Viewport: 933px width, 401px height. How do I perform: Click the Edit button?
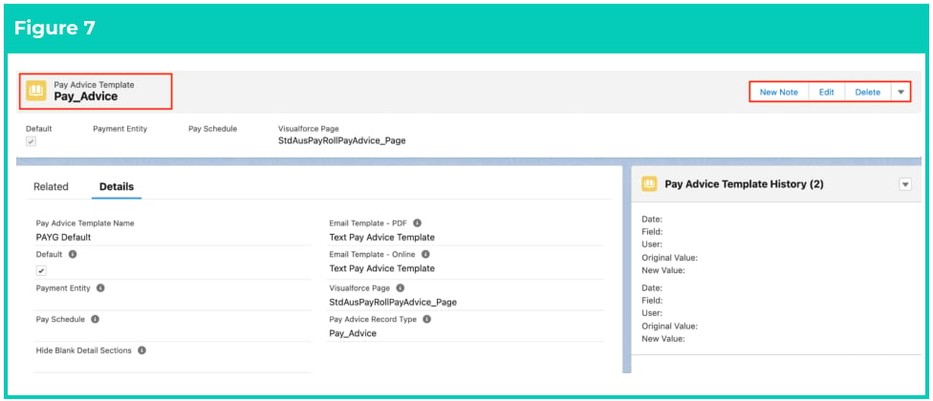(827, 92)
